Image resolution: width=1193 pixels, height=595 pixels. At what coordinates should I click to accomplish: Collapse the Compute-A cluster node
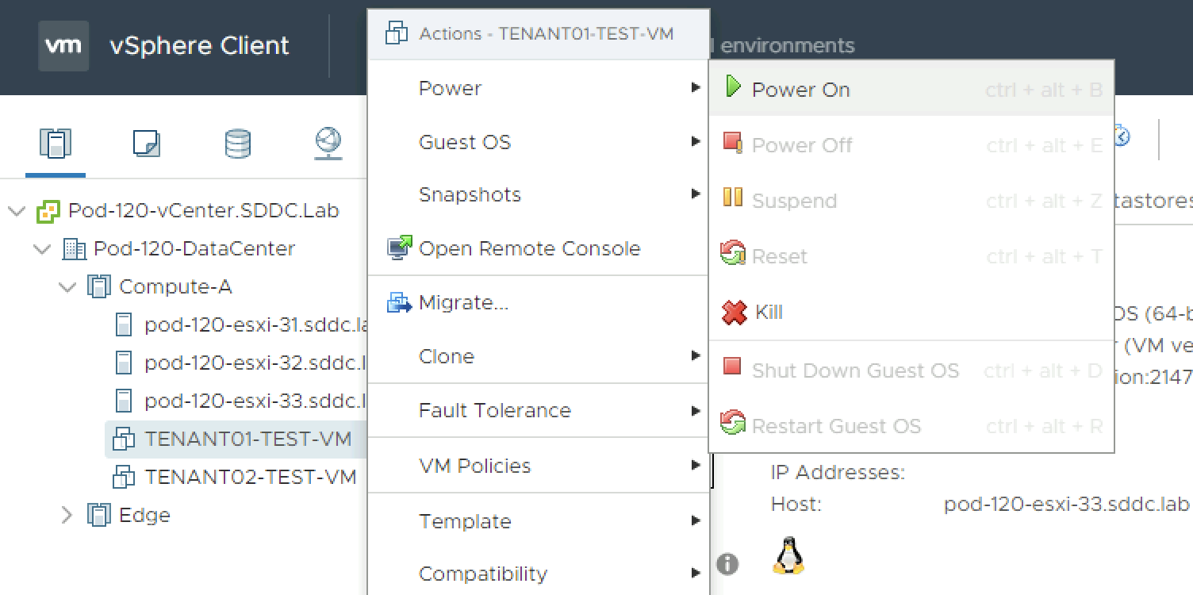67,287
